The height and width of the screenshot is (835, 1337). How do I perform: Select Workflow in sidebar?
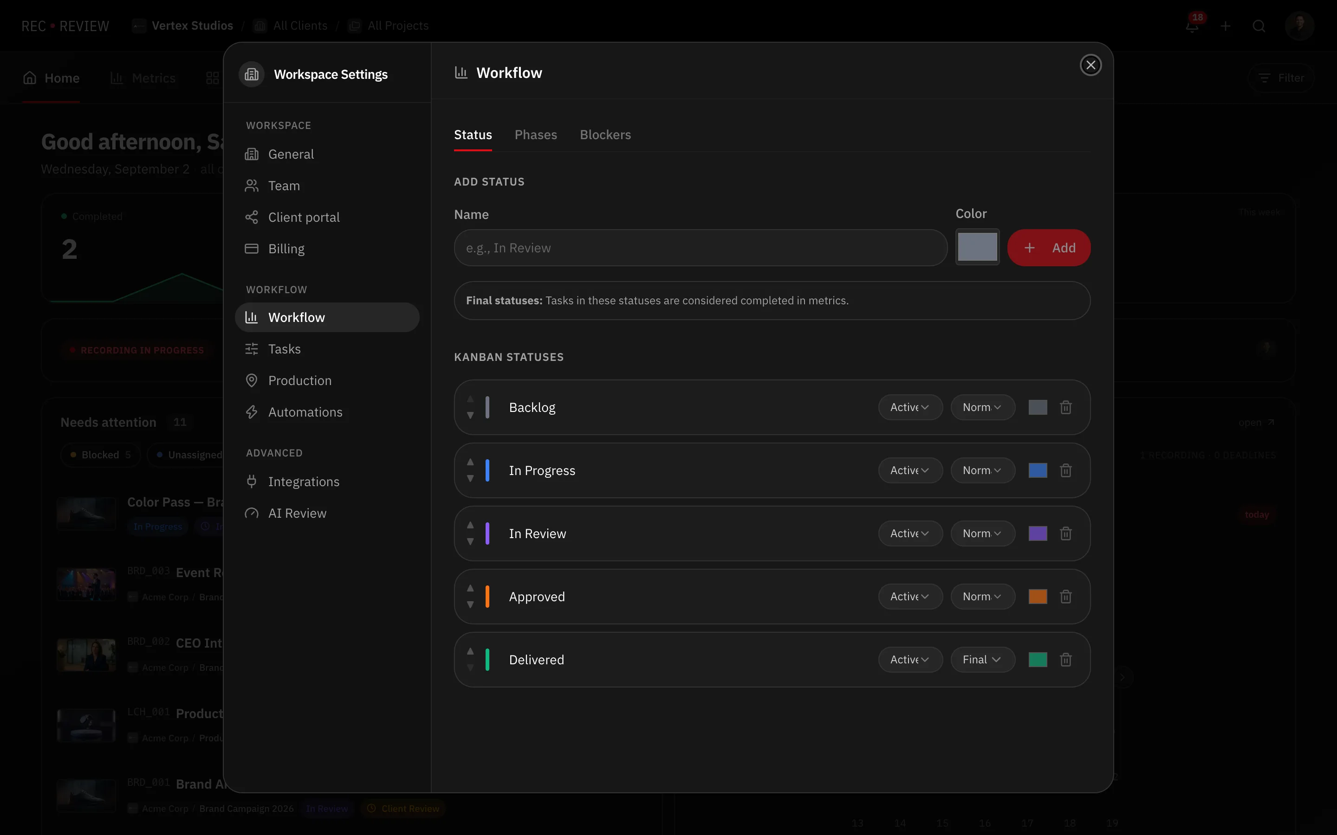[327, 318]
